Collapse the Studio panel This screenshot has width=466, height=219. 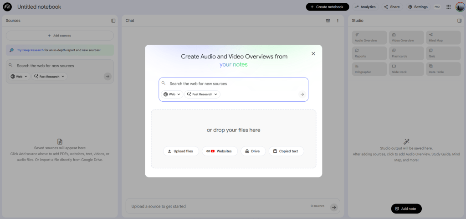pyautogui.click(x=459, y=21)
